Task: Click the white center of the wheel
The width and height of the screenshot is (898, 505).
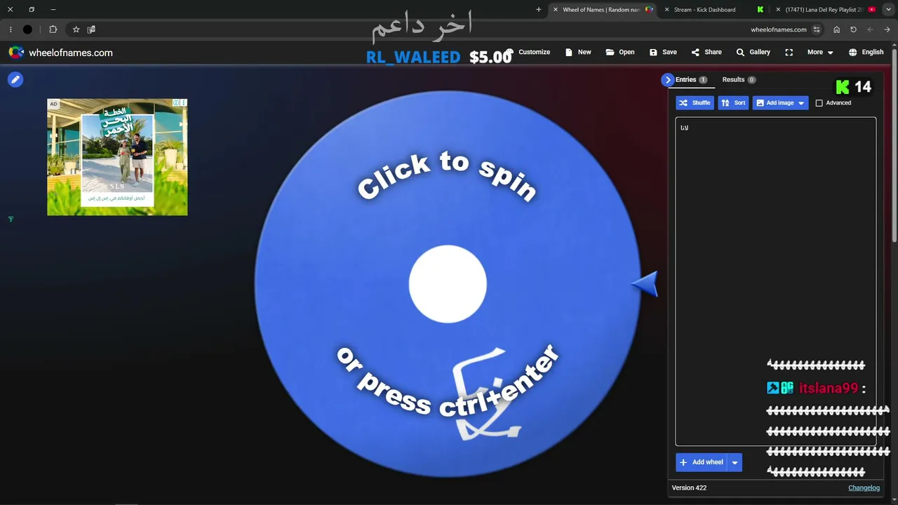Action: pos(448,284)
